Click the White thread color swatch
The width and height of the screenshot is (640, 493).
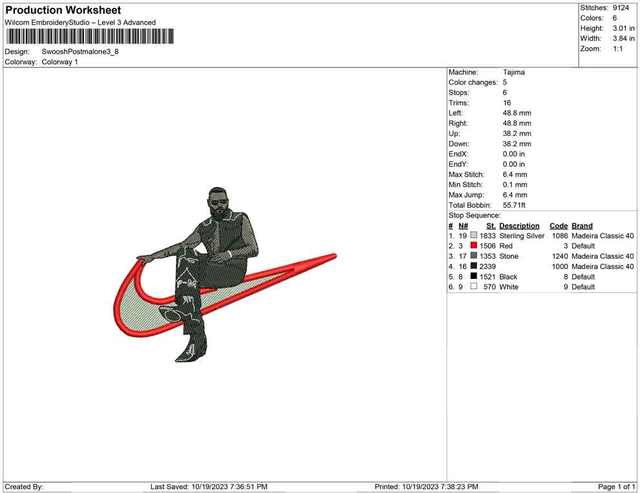click(473, 287)
